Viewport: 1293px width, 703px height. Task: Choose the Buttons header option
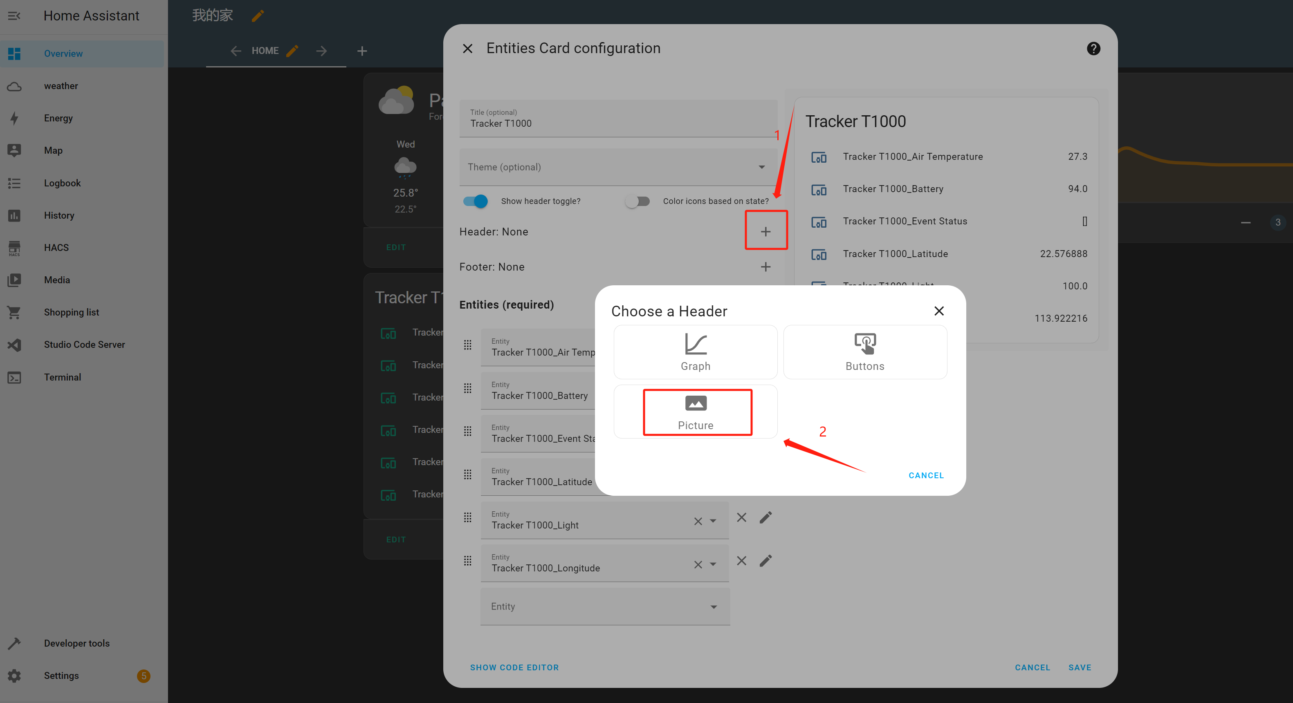click(865, 352)
